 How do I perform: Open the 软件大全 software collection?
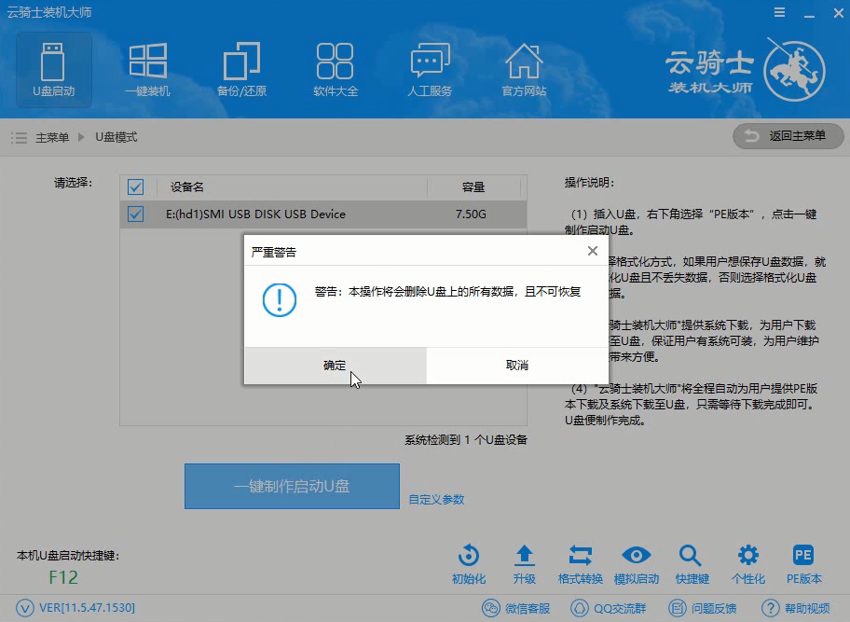[336, 70]
